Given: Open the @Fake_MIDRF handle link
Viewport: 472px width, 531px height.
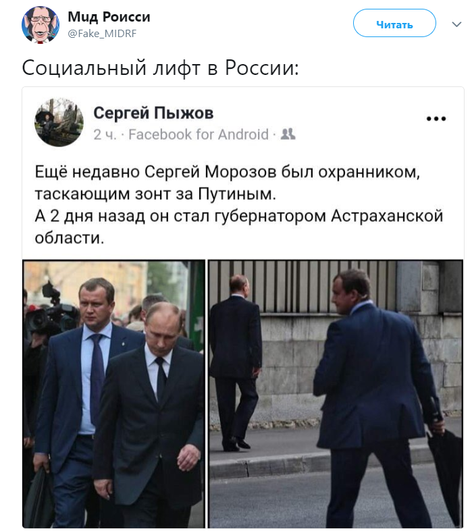Looking at the screenshot, I should pos(102,34).
